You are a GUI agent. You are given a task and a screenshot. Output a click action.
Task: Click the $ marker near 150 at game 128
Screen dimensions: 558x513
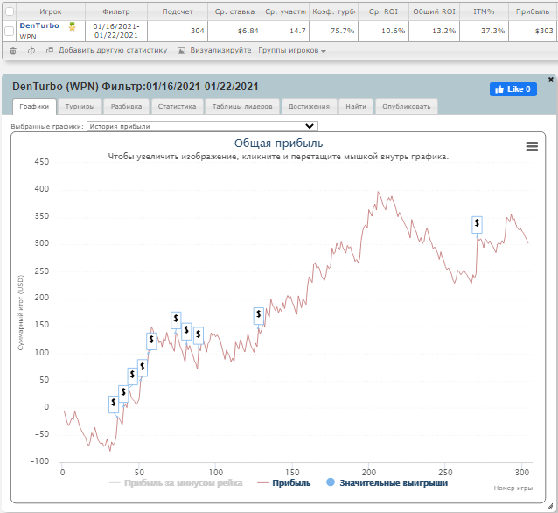pyautogui.click(x=258, y=316)
